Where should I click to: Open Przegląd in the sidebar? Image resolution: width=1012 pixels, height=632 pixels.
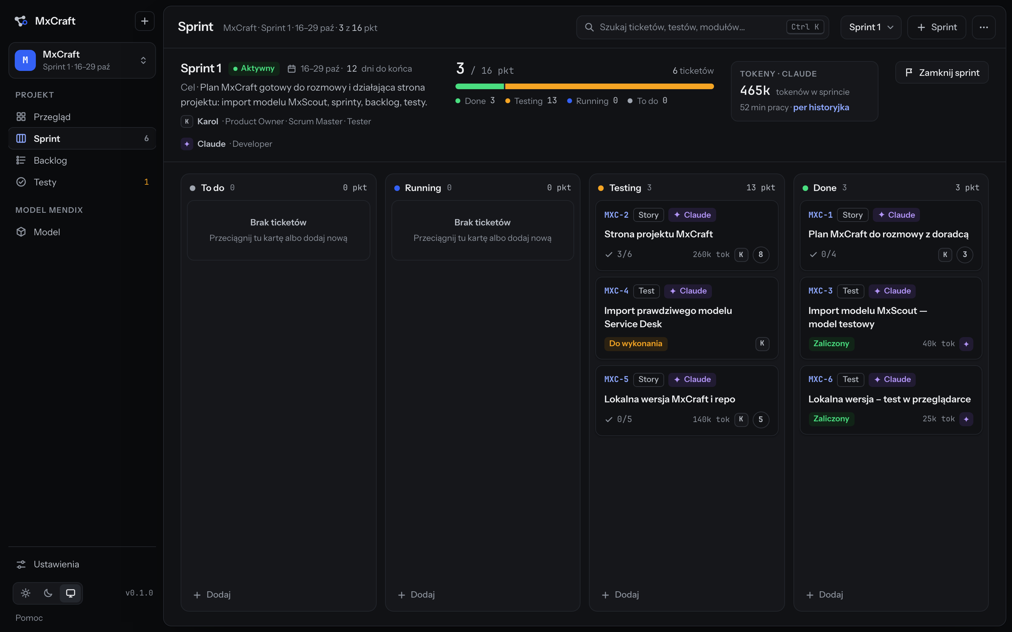pos(82,117)
